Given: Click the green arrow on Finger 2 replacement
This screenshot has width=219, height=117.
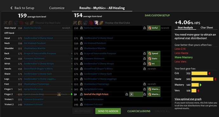Looking at the screenshot, I should (x=71, y=94).
